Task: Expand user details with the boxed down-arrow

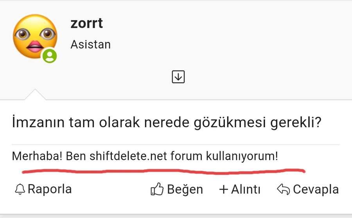Action: 178,77
